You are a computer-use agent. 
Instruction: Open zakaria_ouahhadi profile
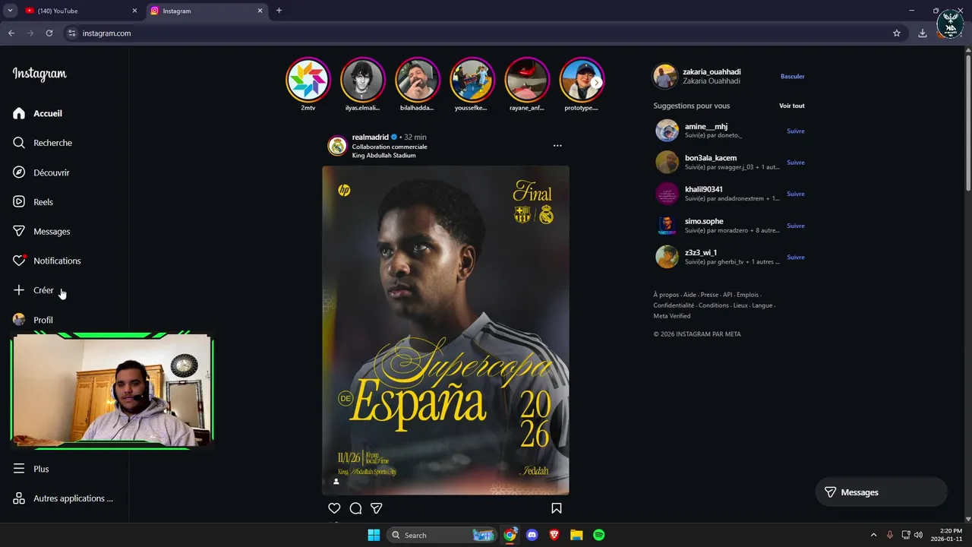pos(712,72)
